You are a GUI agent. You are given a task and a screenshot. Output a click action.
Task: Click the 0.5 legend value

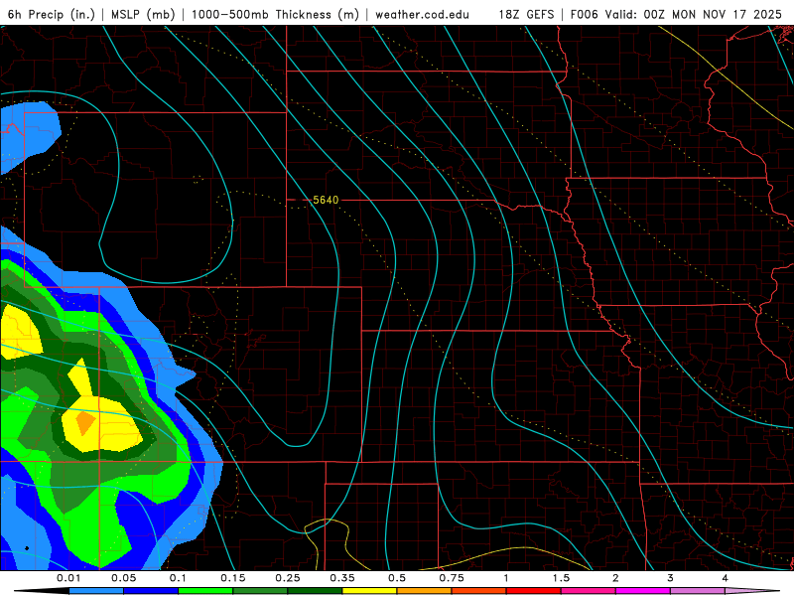tap(397, 578)
